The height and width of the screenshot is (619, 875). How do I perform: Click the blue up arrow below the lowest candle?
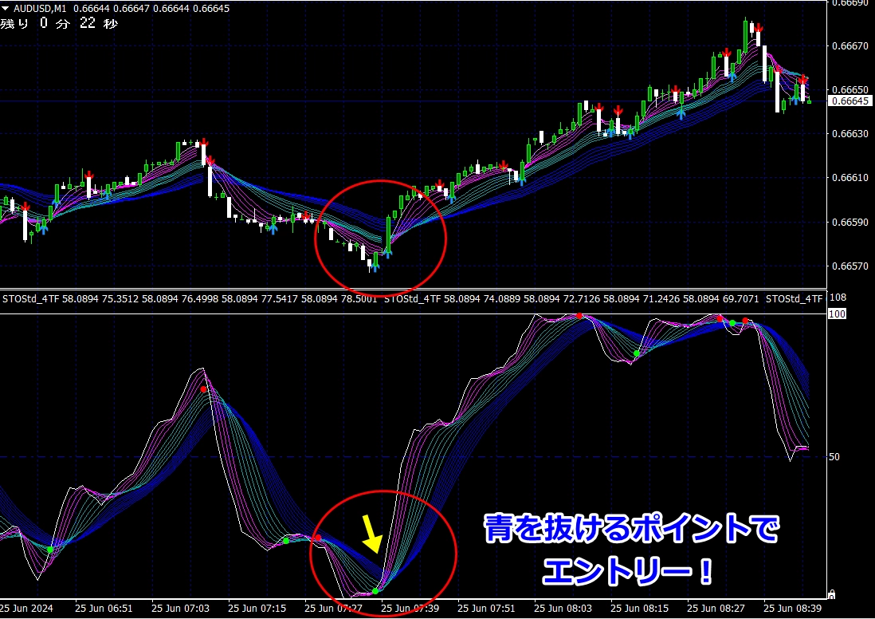click(375, 266)
